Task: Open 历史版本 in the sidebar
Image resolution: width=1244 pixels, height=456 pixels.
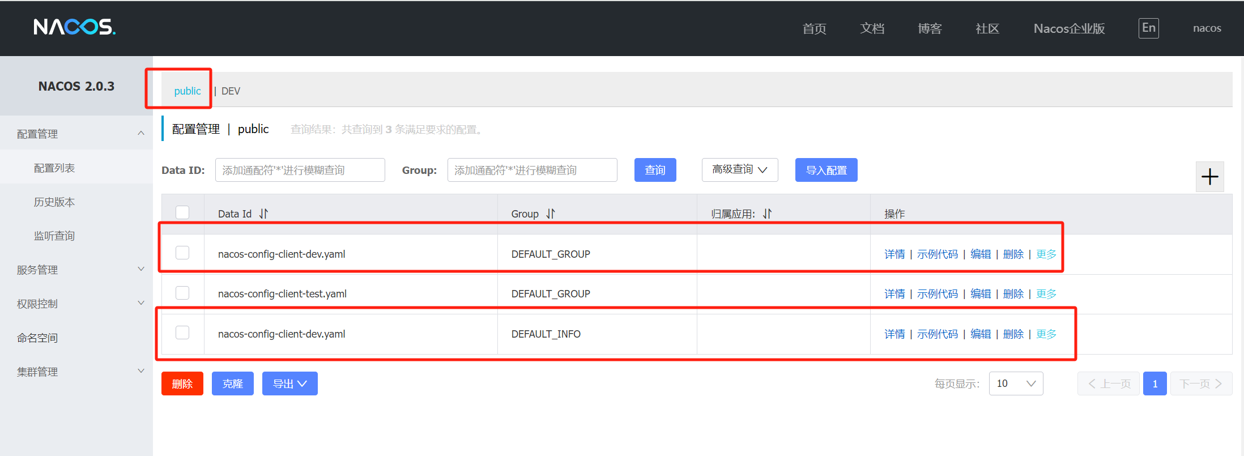Action: [54, 202]
